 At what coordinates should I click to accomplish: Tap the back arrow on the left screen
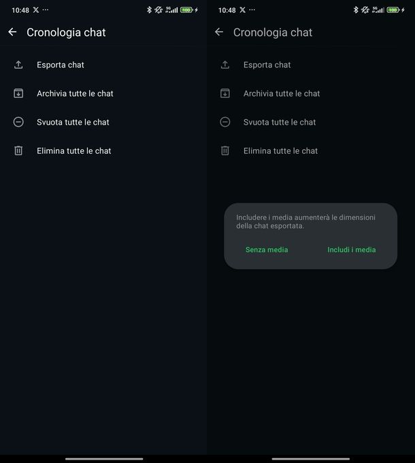12,32
